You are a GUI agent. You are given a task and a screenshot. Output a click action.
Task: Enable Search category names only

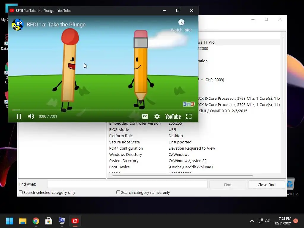point(118,192)
